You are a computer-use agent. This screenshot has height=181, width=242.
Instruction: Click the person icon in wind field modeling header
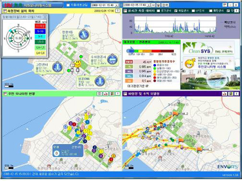tap(231, 94)
